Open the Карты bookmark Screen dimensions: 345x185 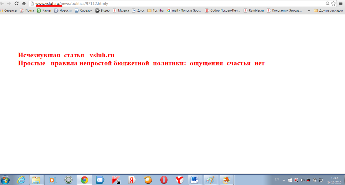tap(44, 11)
